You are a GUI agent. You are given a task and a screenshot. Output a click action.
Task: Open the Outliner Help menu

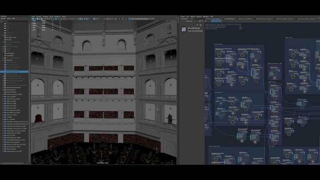coord(13,19)
